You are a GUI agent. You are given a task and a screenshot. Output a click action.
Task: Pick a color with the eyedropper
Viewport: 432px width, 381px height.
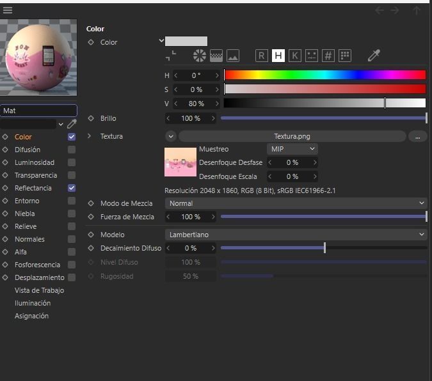tap(374, 56)
